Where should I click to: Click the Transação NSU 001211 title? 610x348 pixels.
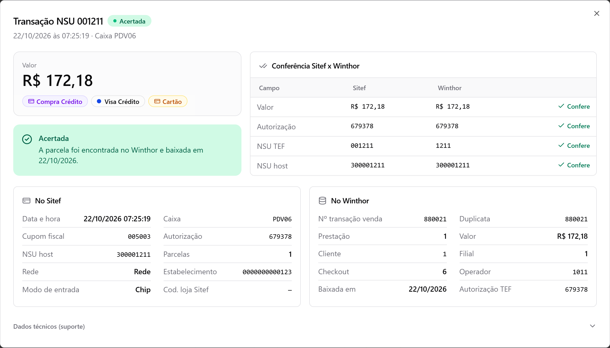(x=58, y=21)
